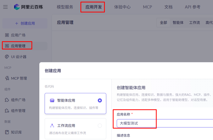Image resolution: width=213 pixels, height=140 pixels.
Task: Click the 组件管理 puzzle icon
Action: pos(7,111)
